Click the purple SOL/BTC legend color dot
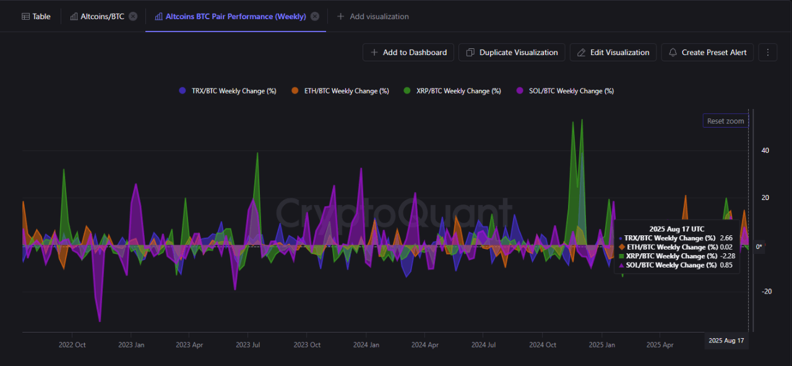 [520, 91]
